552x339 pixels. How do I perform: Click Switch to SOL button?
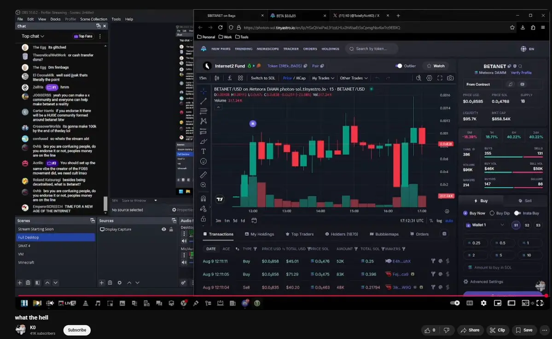(263, 78)
